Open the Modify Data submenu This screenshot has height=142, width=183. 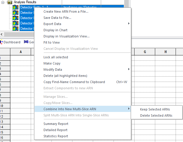(x=53, y=70)
